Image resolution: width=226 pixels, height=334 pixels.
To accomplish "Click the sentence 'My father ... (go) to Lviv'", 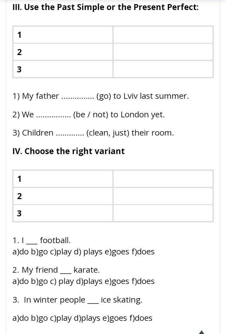I will click(101, 96).
